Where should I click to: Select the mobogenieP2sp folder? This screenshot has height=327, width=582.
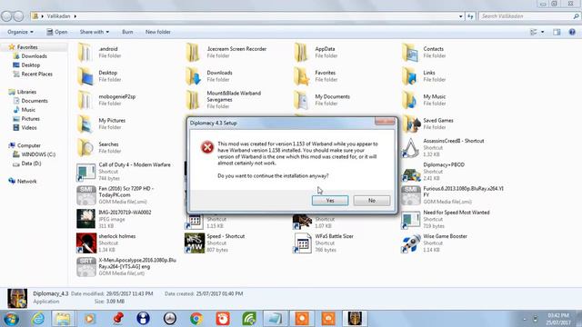pos(106,100)
